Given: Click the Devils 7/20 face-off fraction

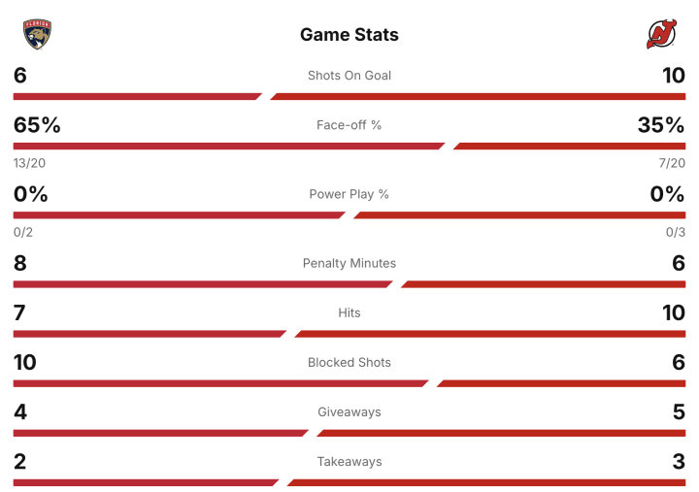Looking at the screenshot, I should pos(671,163).
